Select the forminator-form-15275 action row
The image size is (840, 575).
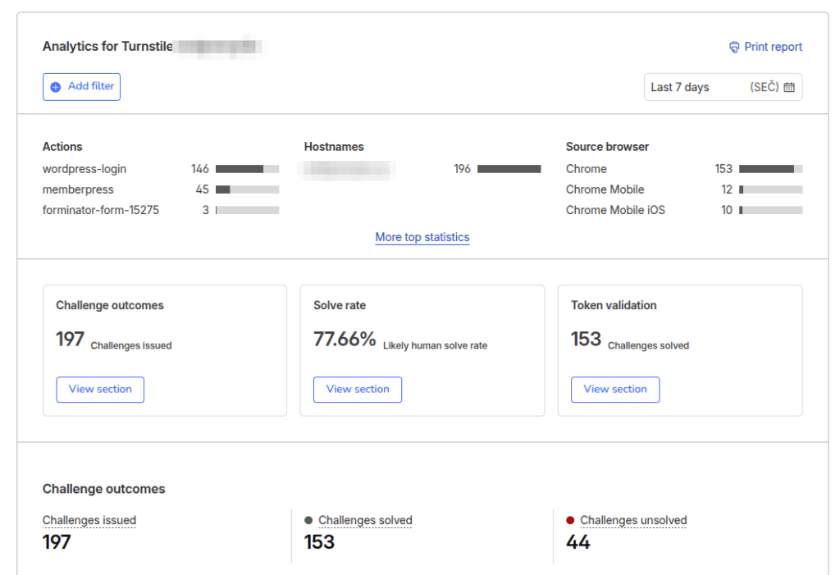(x=161, y=210)
